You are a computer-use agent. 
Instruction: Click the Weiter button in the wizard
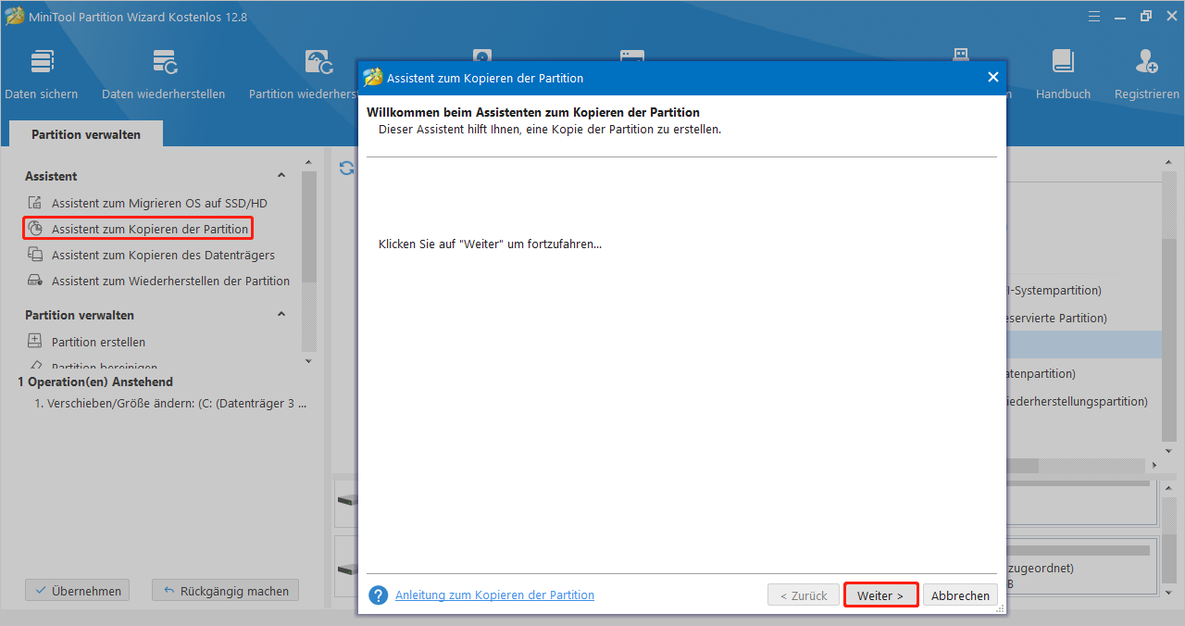pos(880,595)
